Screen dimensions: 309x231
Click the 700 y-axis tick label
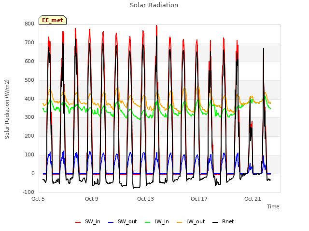pos(29,42)
